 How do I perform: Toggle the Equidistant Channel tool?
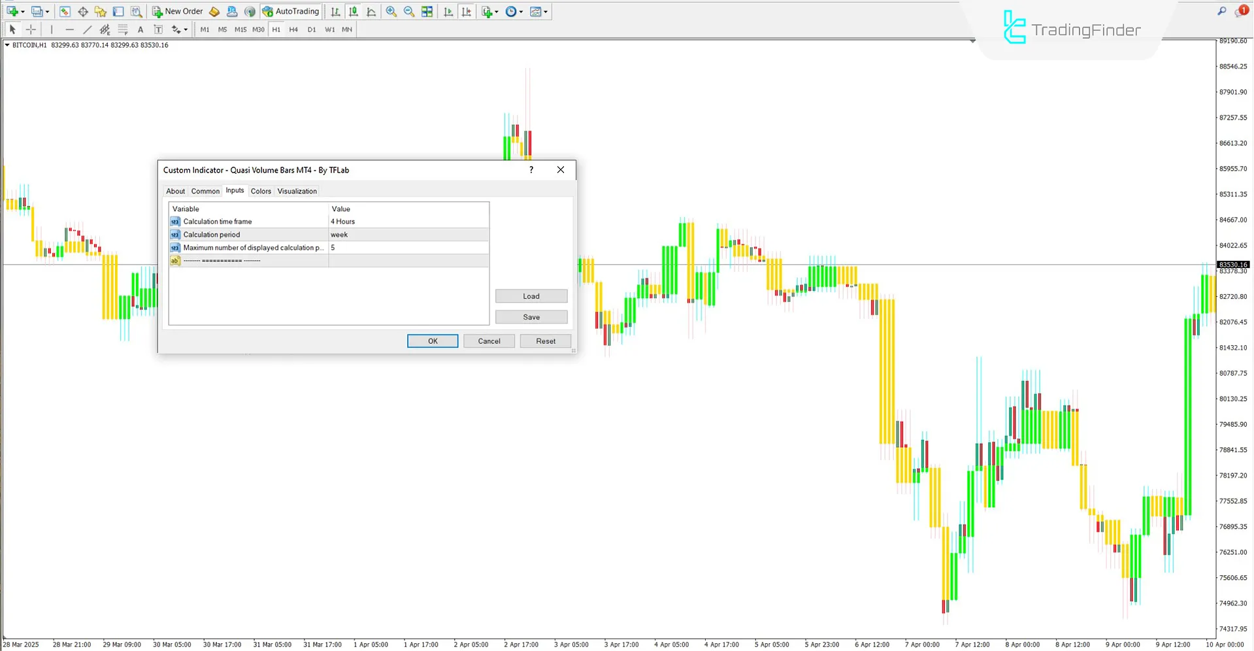[x=105, y=29]
